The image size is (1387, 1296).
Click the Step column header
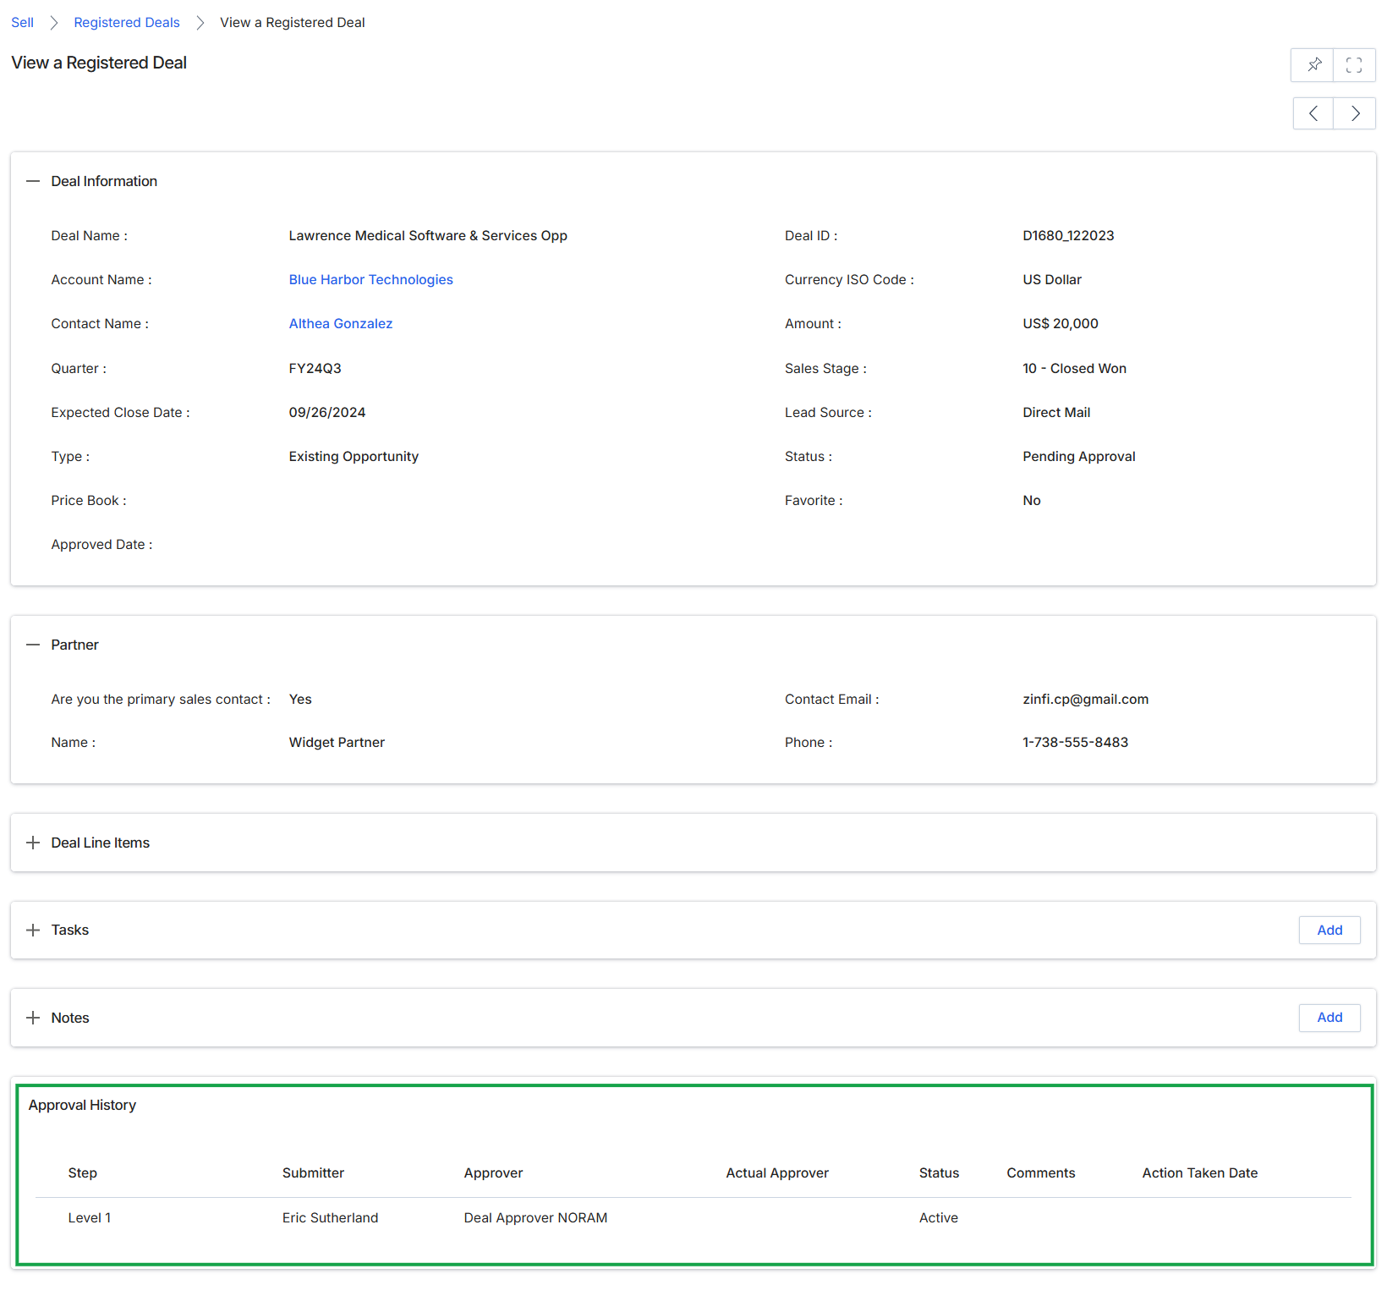tap(83, 1173)
